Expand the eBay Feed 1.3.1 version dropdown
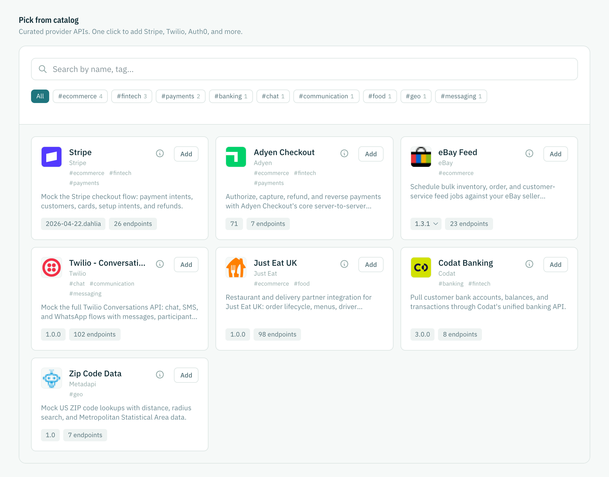609x477 pixels. (426, 224)
